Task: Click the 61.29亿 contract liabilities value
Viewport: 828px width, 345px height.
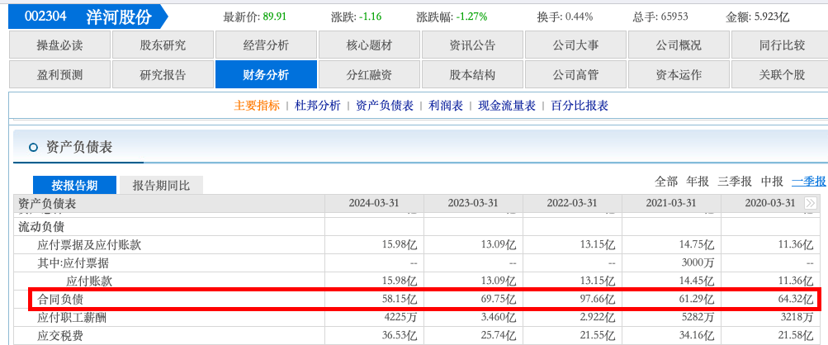Action: (x=697, y=300)
